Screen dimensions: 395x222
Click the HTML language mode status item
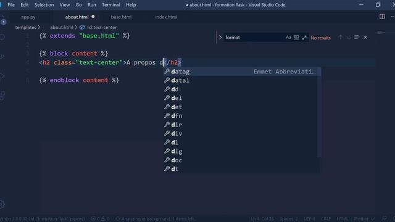pos(343,219)
